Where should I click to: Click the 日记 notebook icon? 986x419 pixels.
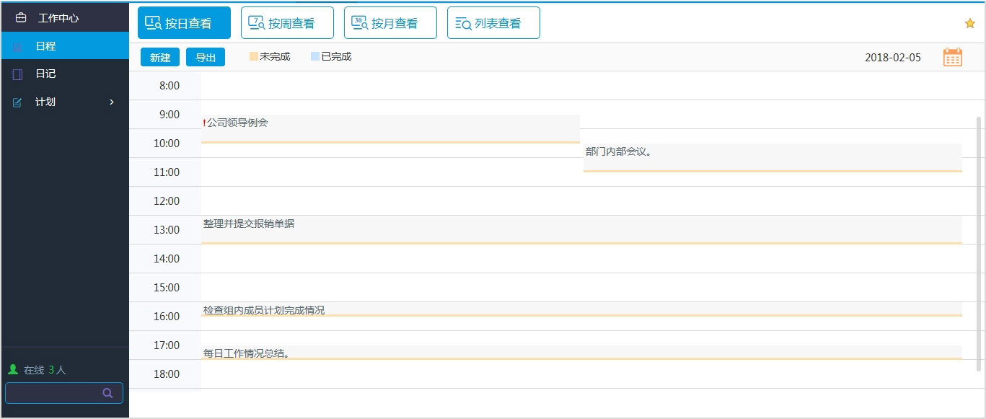[x=18, y=74]
